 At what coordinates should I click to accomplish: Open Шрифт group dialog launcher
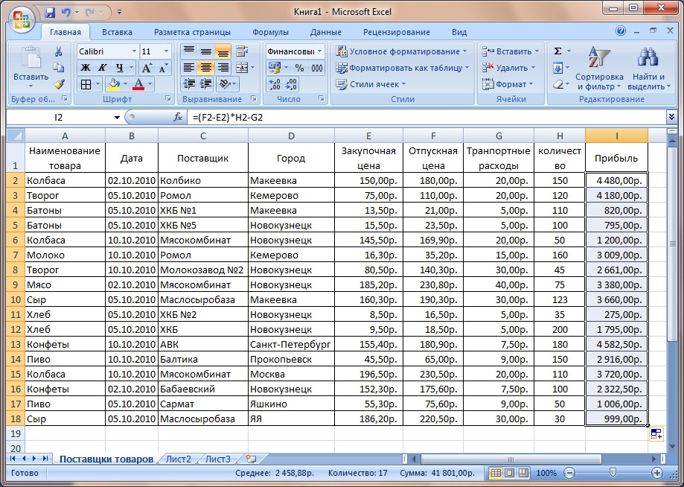pyautogui.click(x=168, y=99)
